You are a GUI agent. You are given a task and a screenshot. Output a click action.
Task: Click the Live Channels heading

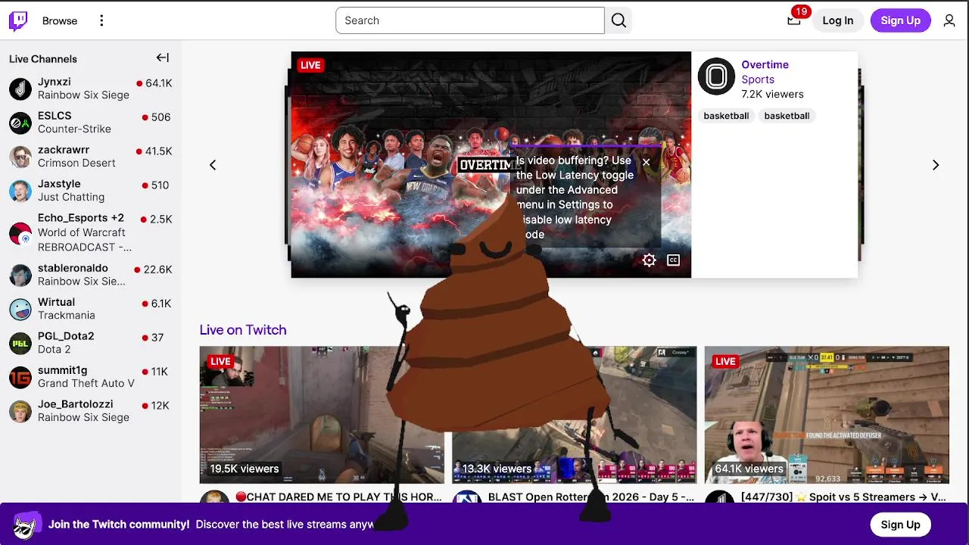[43, 59]
